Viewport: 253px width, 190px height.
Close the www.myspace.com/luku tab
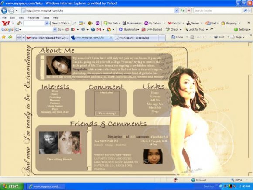point(111,38)
